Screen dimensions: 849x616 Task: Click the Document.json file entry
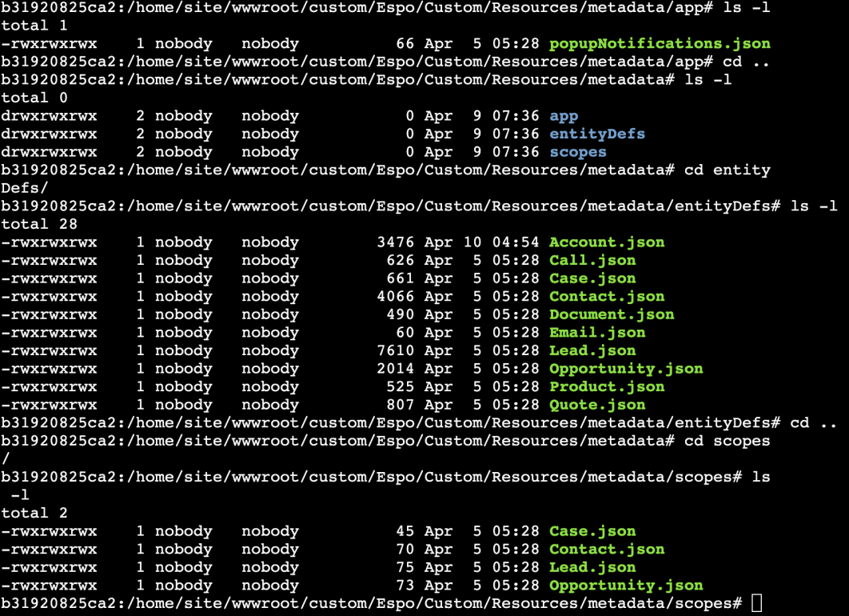pos(611,314)
